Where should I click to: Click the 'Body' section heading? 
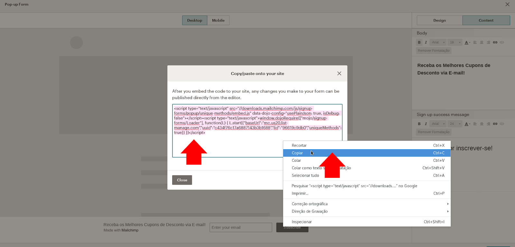(x=422, y=33)
